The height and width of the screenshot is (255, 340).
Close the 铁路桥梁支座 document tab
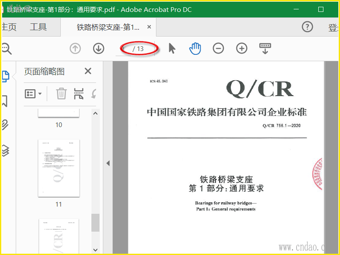pos(149,27)
